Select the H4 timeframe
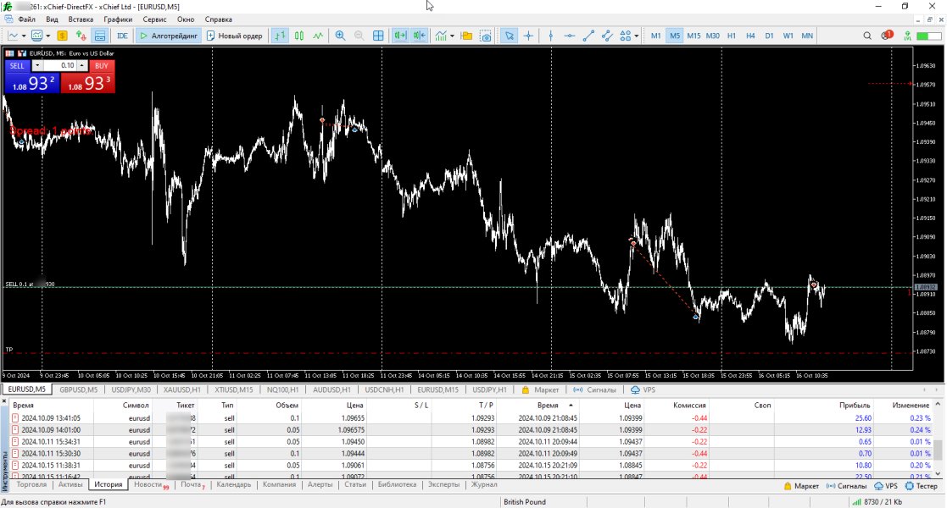 (750, 36)
